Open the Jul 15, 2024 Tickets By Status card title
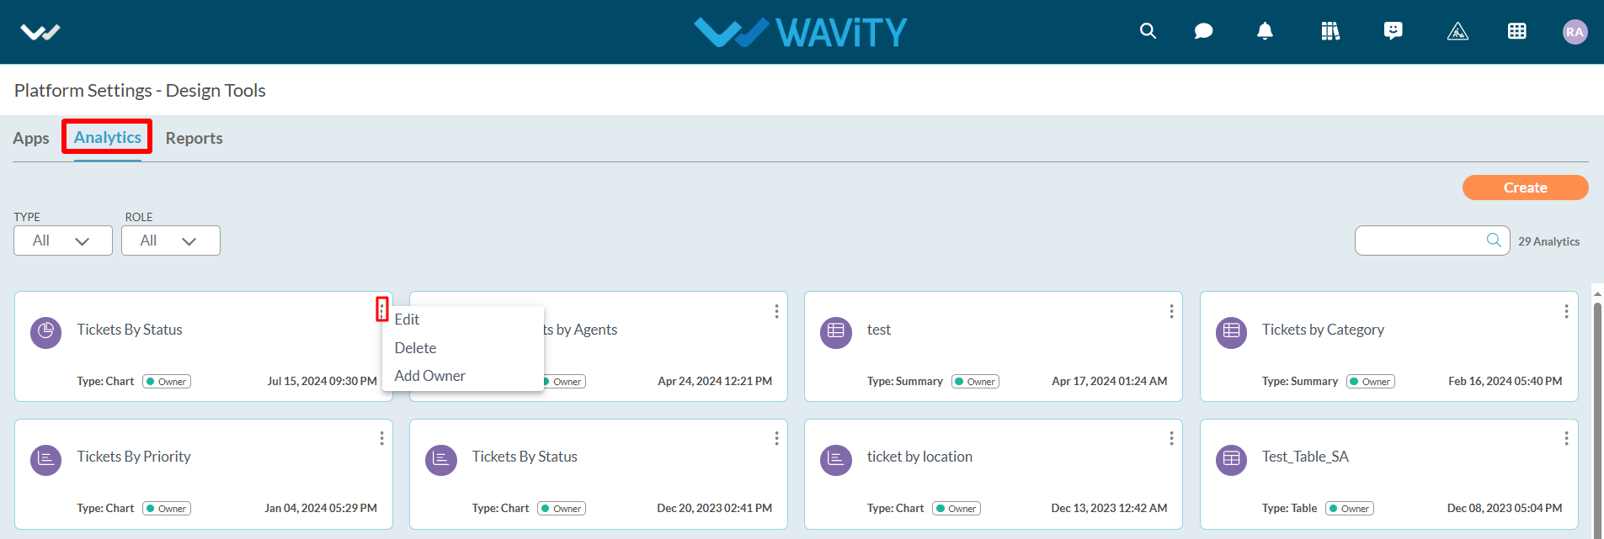The image size is (1604, 539). (130, 330)
